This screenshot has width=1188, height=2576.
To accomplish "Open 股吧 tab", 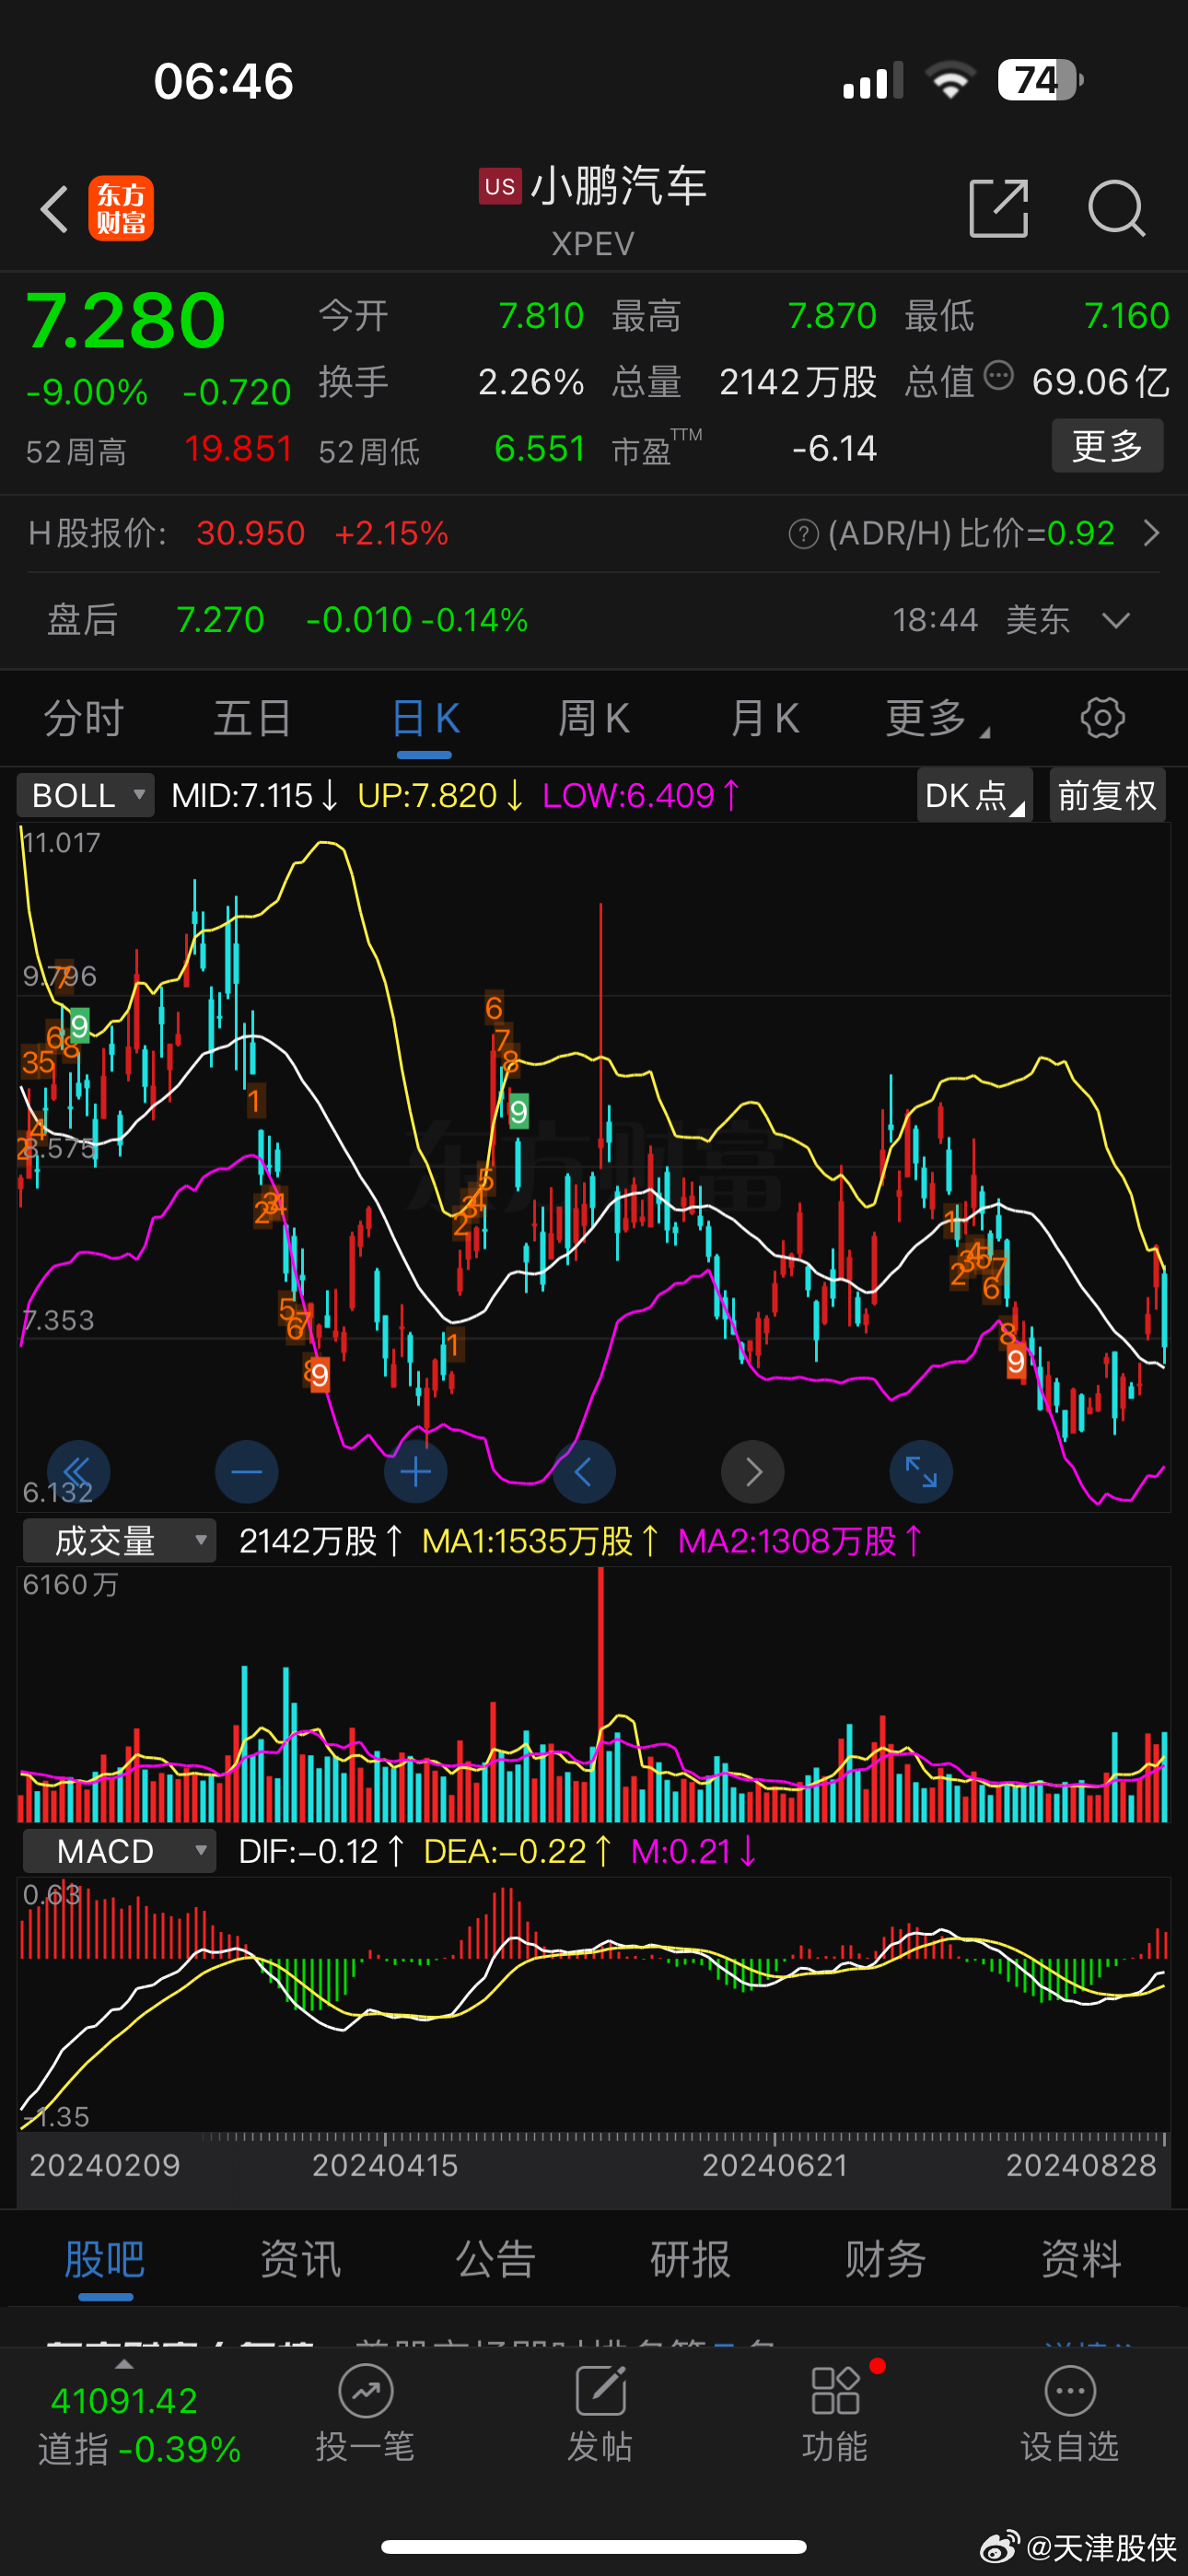I will [x=105, y=2259].
